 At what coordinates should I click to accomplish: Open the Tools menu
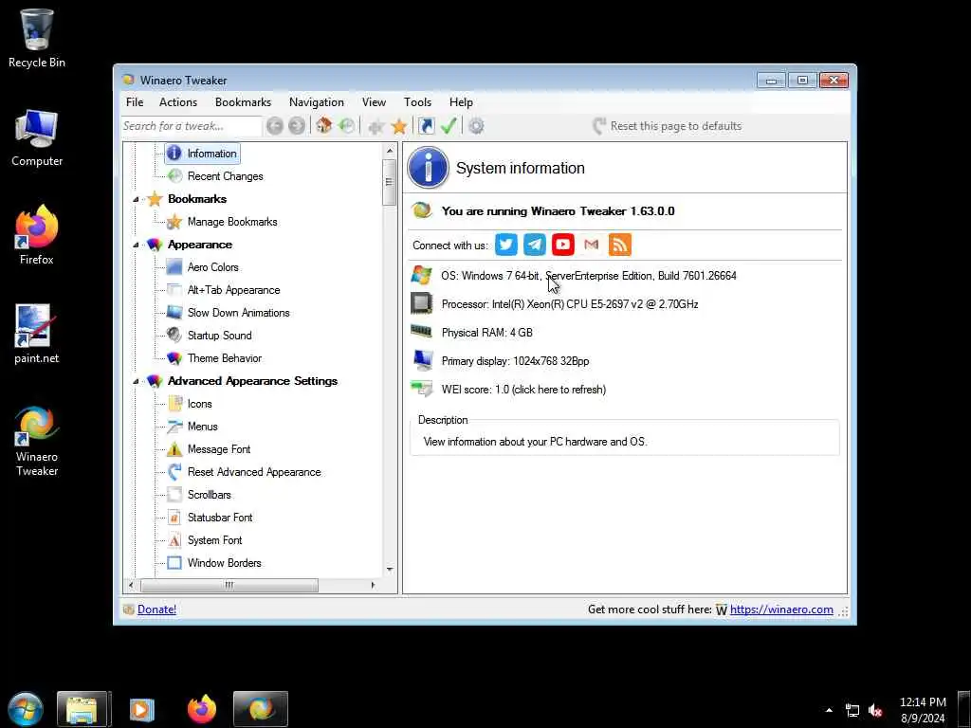[418, 102]
